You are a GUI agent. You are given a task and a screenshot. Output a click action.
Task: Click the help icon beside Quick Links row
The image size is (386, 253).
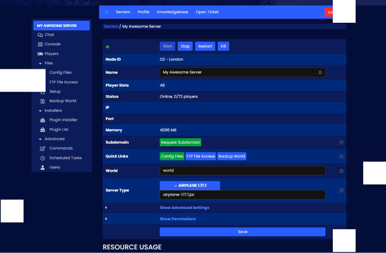341,156
